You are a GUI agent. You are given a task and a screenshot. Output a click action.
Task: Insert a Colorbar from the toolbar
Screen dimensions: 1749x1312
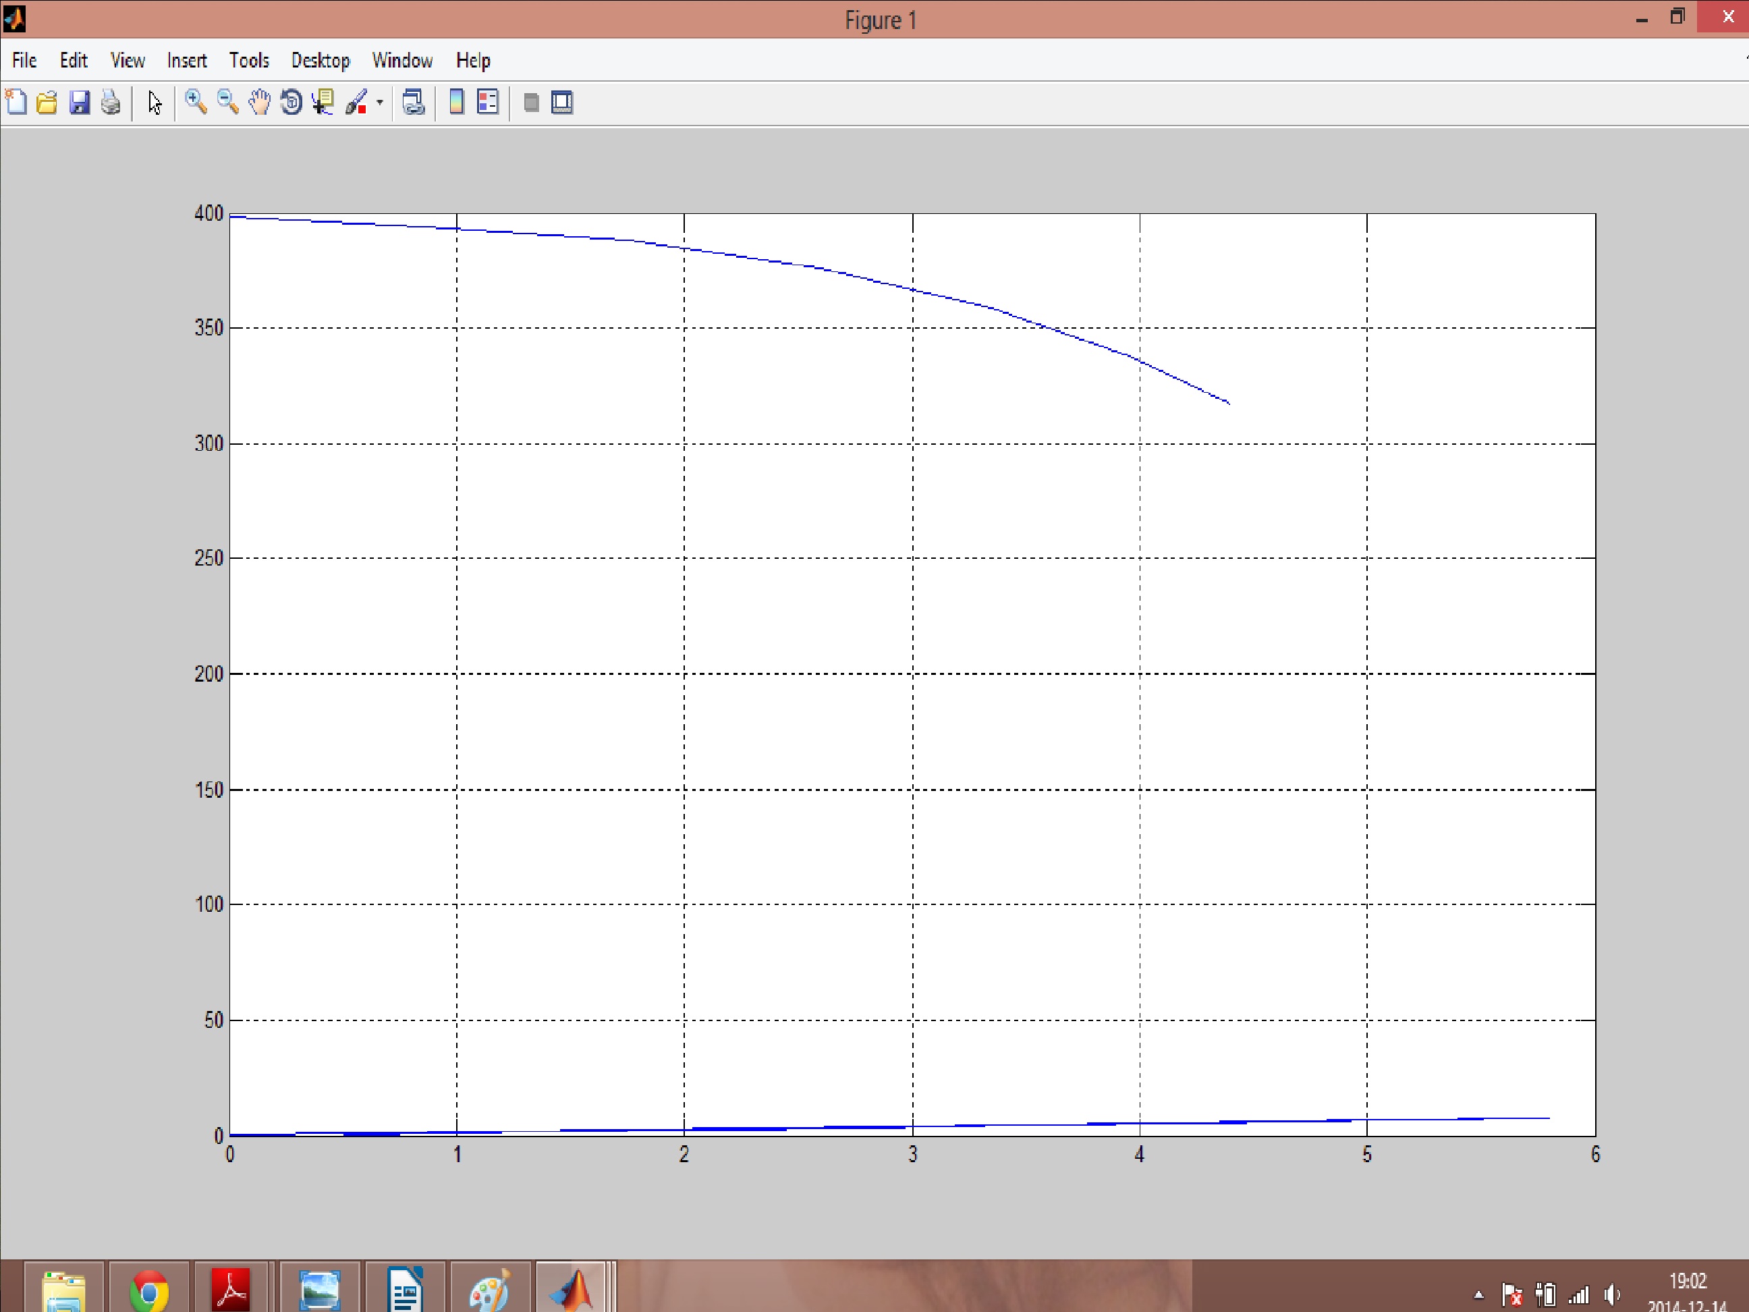coord(456,103)
